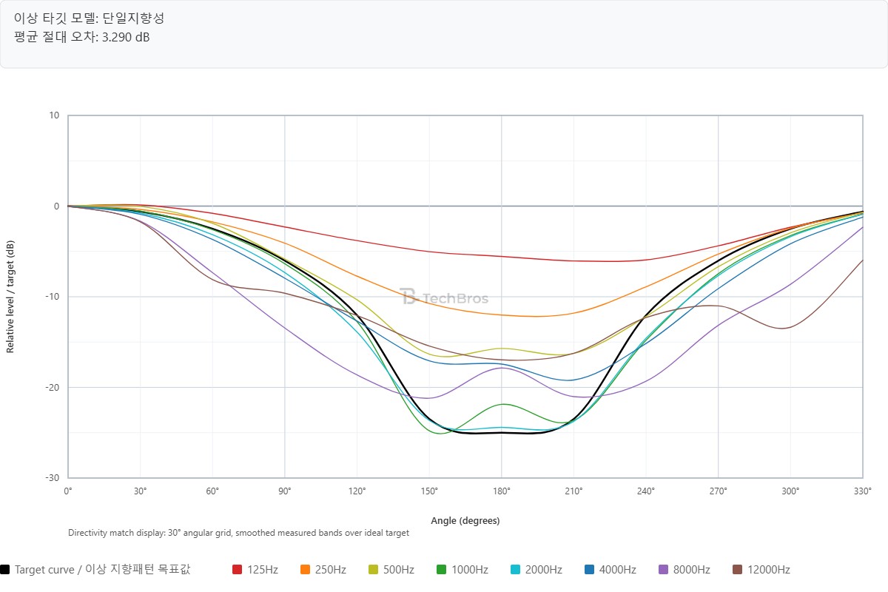Click the 150° x-axis tick label
Viewport: 888px width, 592px height.
tap(429, 491)
